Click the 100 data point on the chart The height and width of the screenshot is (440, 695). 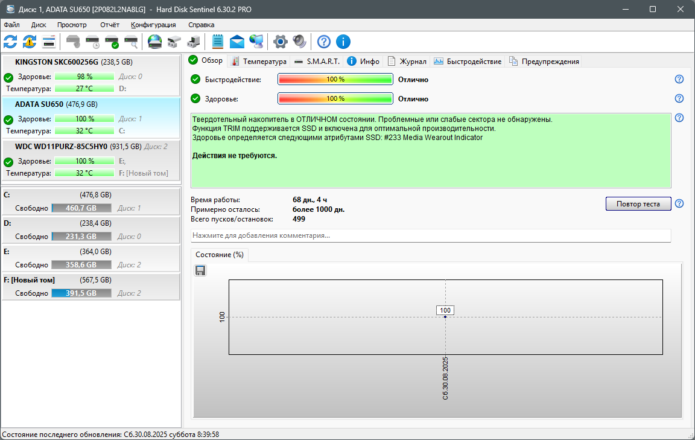pyautogui.click(x=445, y=317)
